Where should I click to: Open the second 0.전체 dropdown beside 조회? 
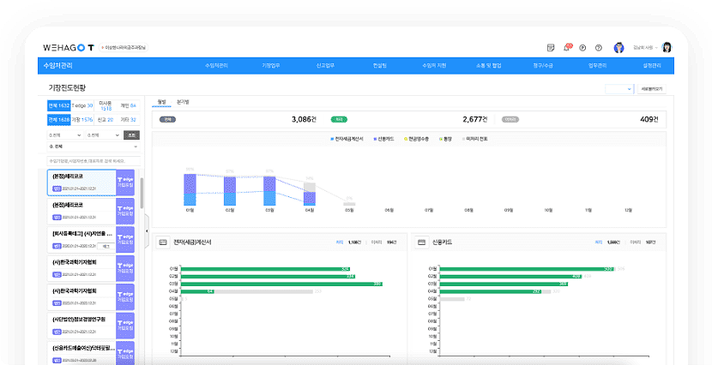point(103,135)
